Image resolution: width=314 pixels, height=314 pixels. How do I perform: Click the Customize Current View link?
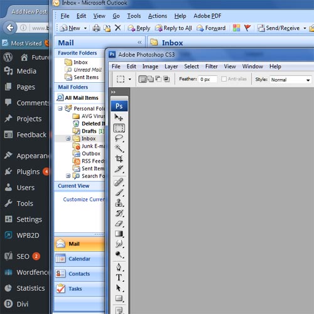(x=84, y=199)
